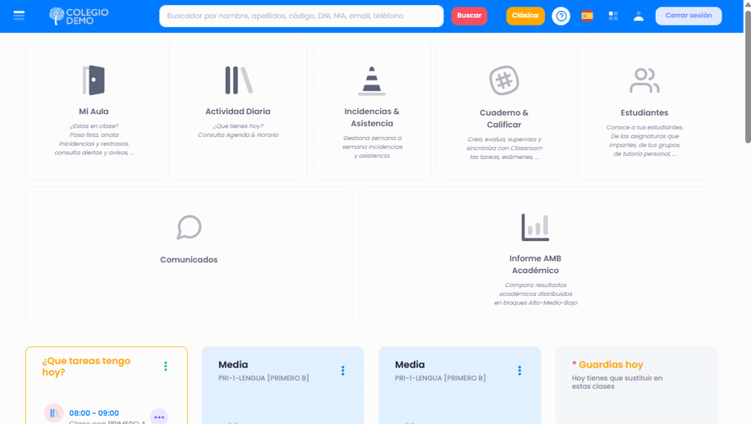The image size is (751, 424).
Task: Open Mi Aula door icon
Action: [x=94, y=80]
